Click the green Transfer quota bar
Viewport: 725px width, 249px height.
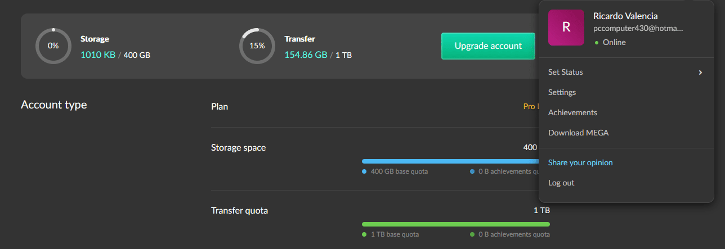pyautogui.click(x=455, y=224)
